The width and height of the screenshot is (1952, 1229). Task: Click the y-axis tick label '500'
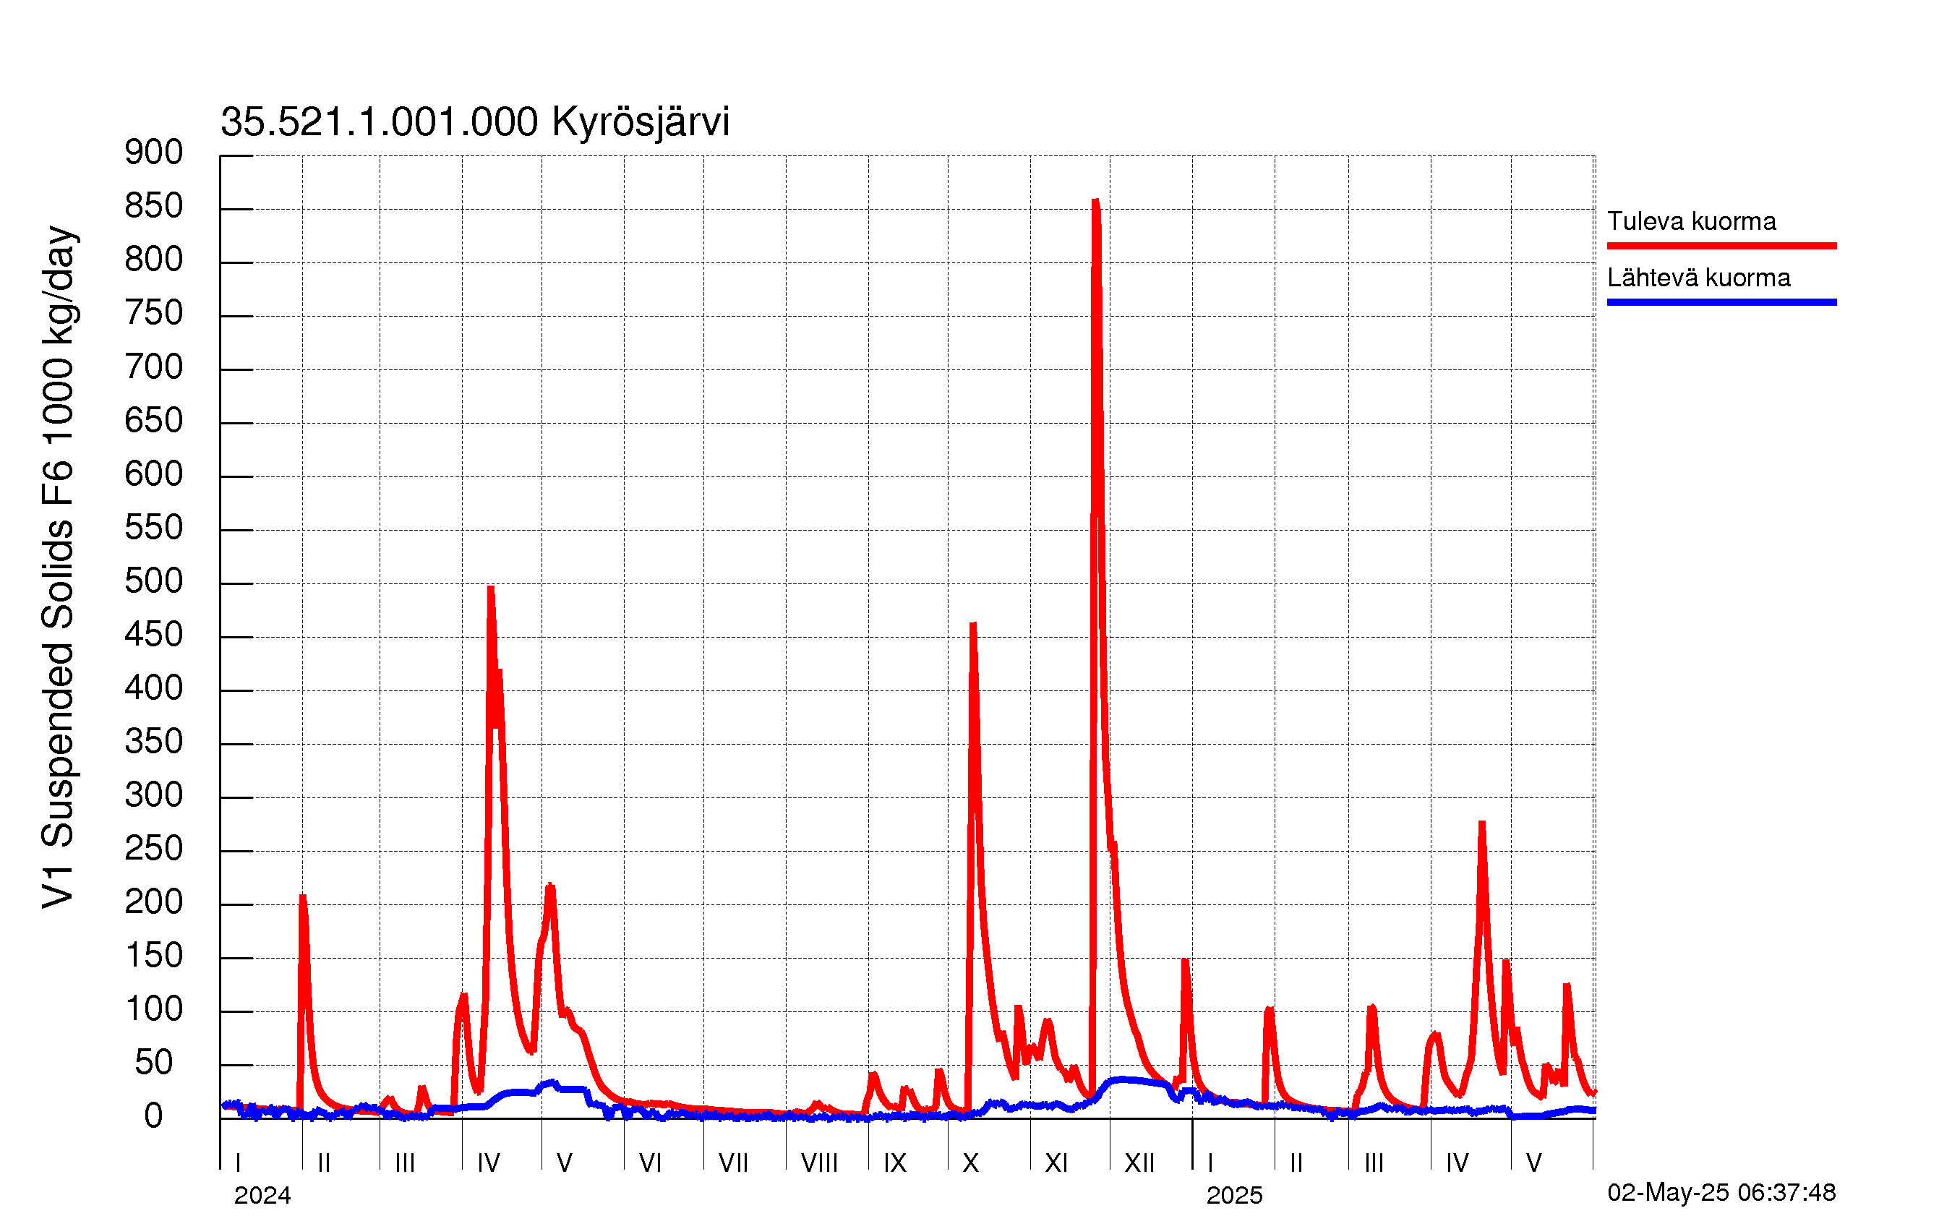tap(153, 581)
